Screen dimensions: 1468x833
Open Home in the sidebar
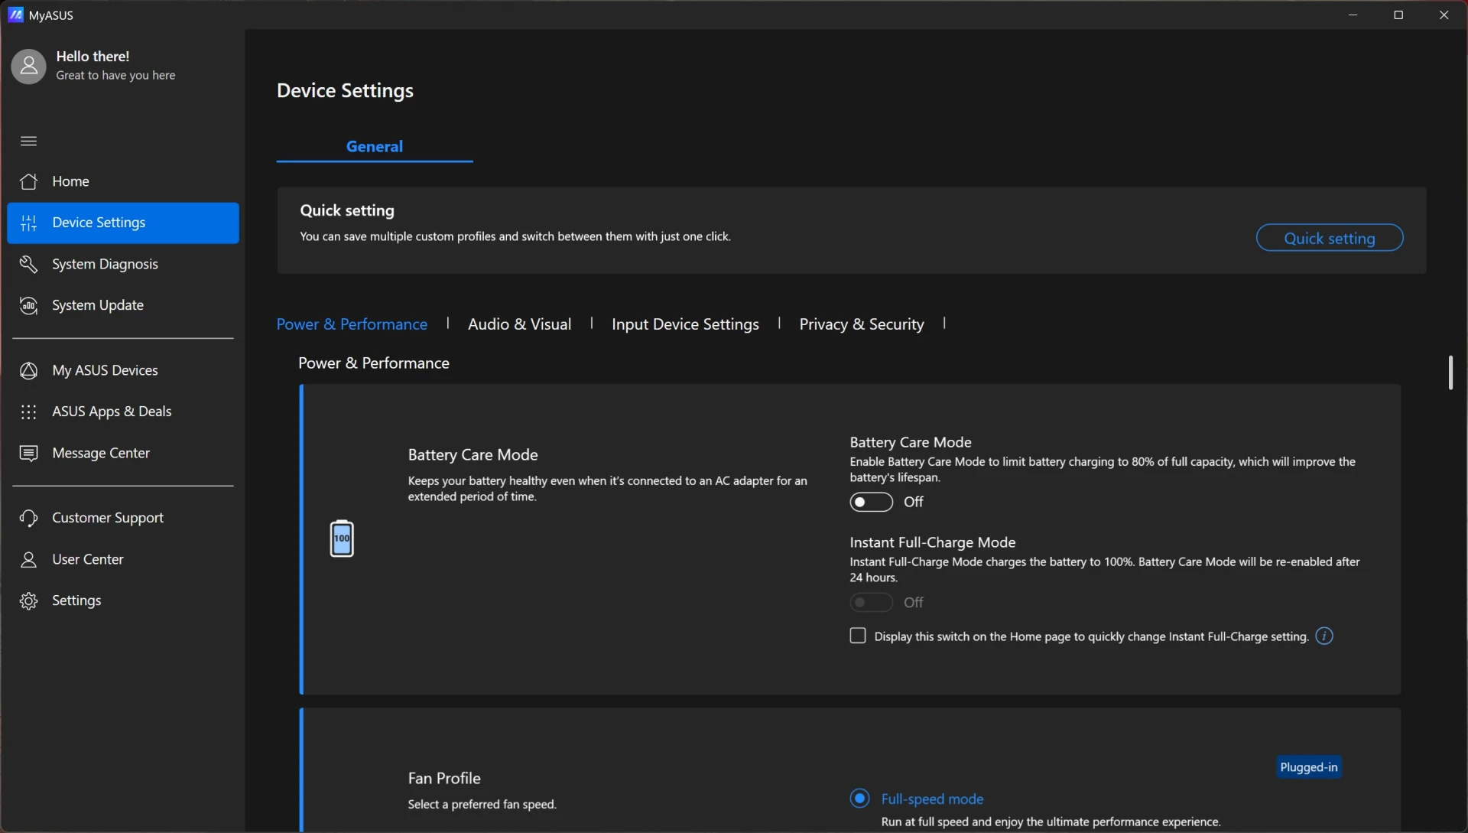click(122, 181)
